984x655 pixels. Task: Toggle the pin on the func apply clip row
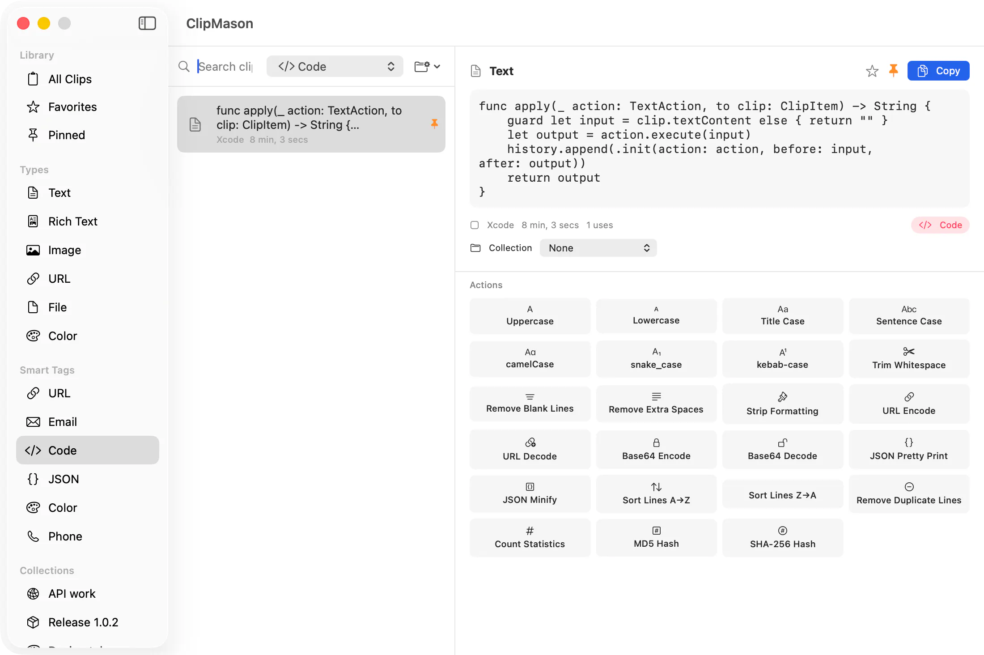[434, 124]
